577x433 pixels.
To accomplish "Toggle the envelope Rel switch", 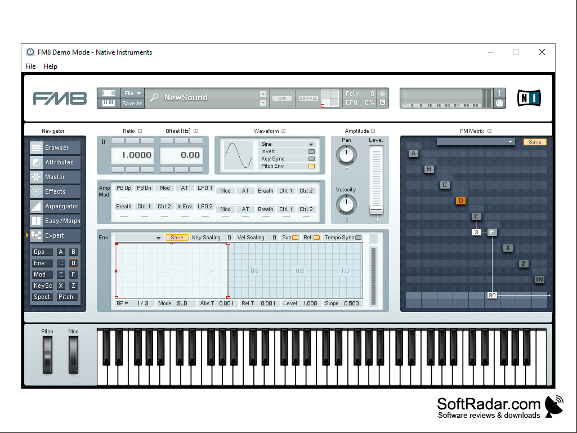I will (316, 238).
